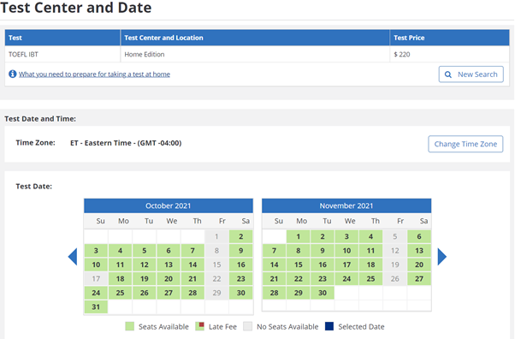Pick October 26 test date
The width and height of the screenshot is (515, 339).
click(145, 293)
